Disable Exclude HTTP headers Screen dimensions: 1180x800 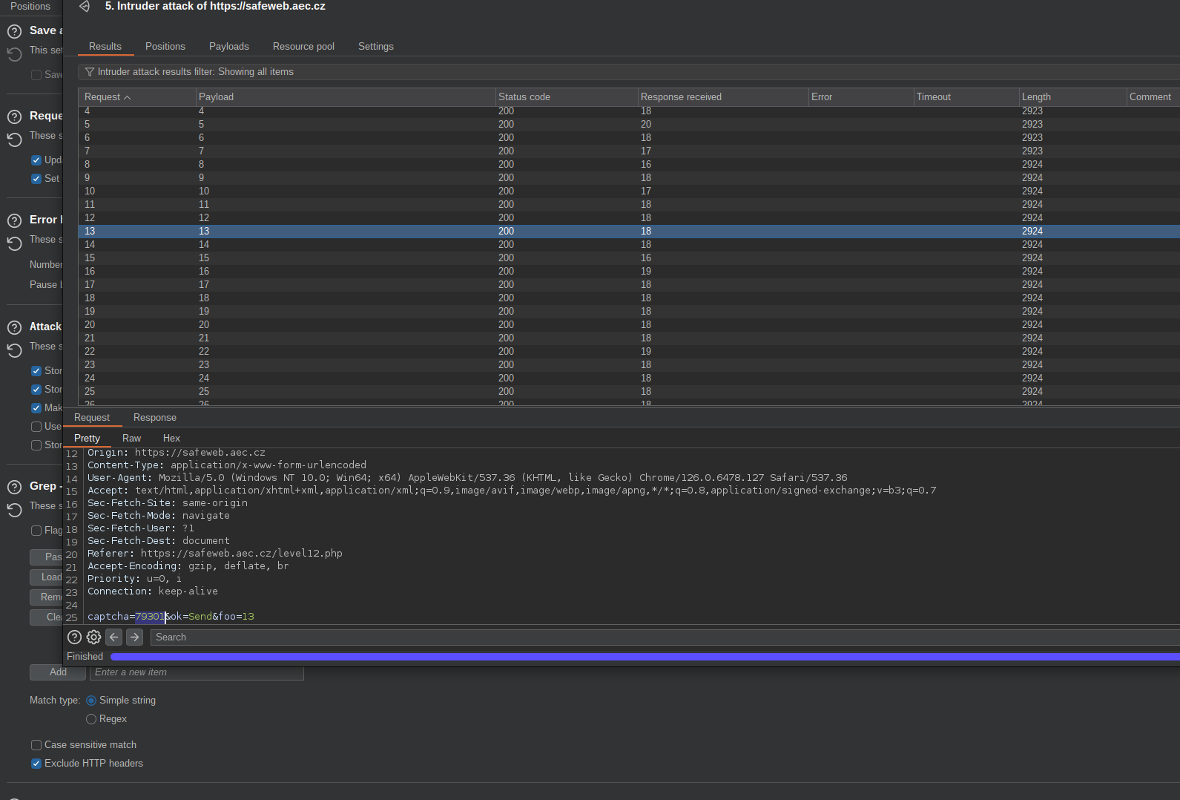pyautogui.click(x=36, y=764)
